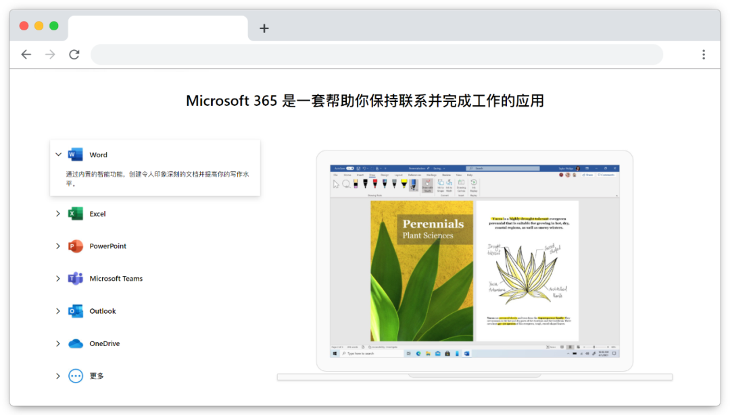Pick the red pen in Word preview ribbon
730x415 pixels.
[374, 184]
